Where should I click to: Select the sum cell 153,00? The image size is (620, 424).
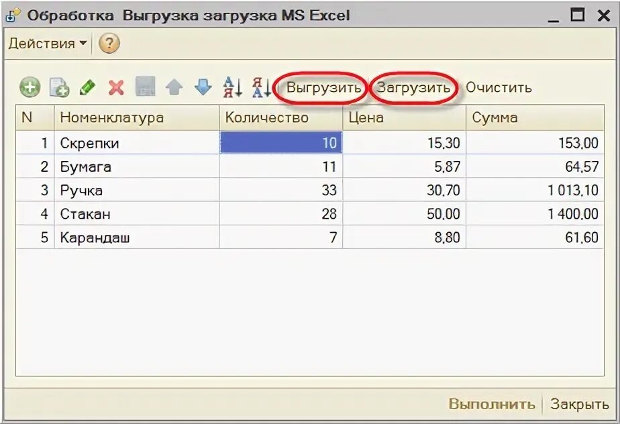tap(535, 143)
